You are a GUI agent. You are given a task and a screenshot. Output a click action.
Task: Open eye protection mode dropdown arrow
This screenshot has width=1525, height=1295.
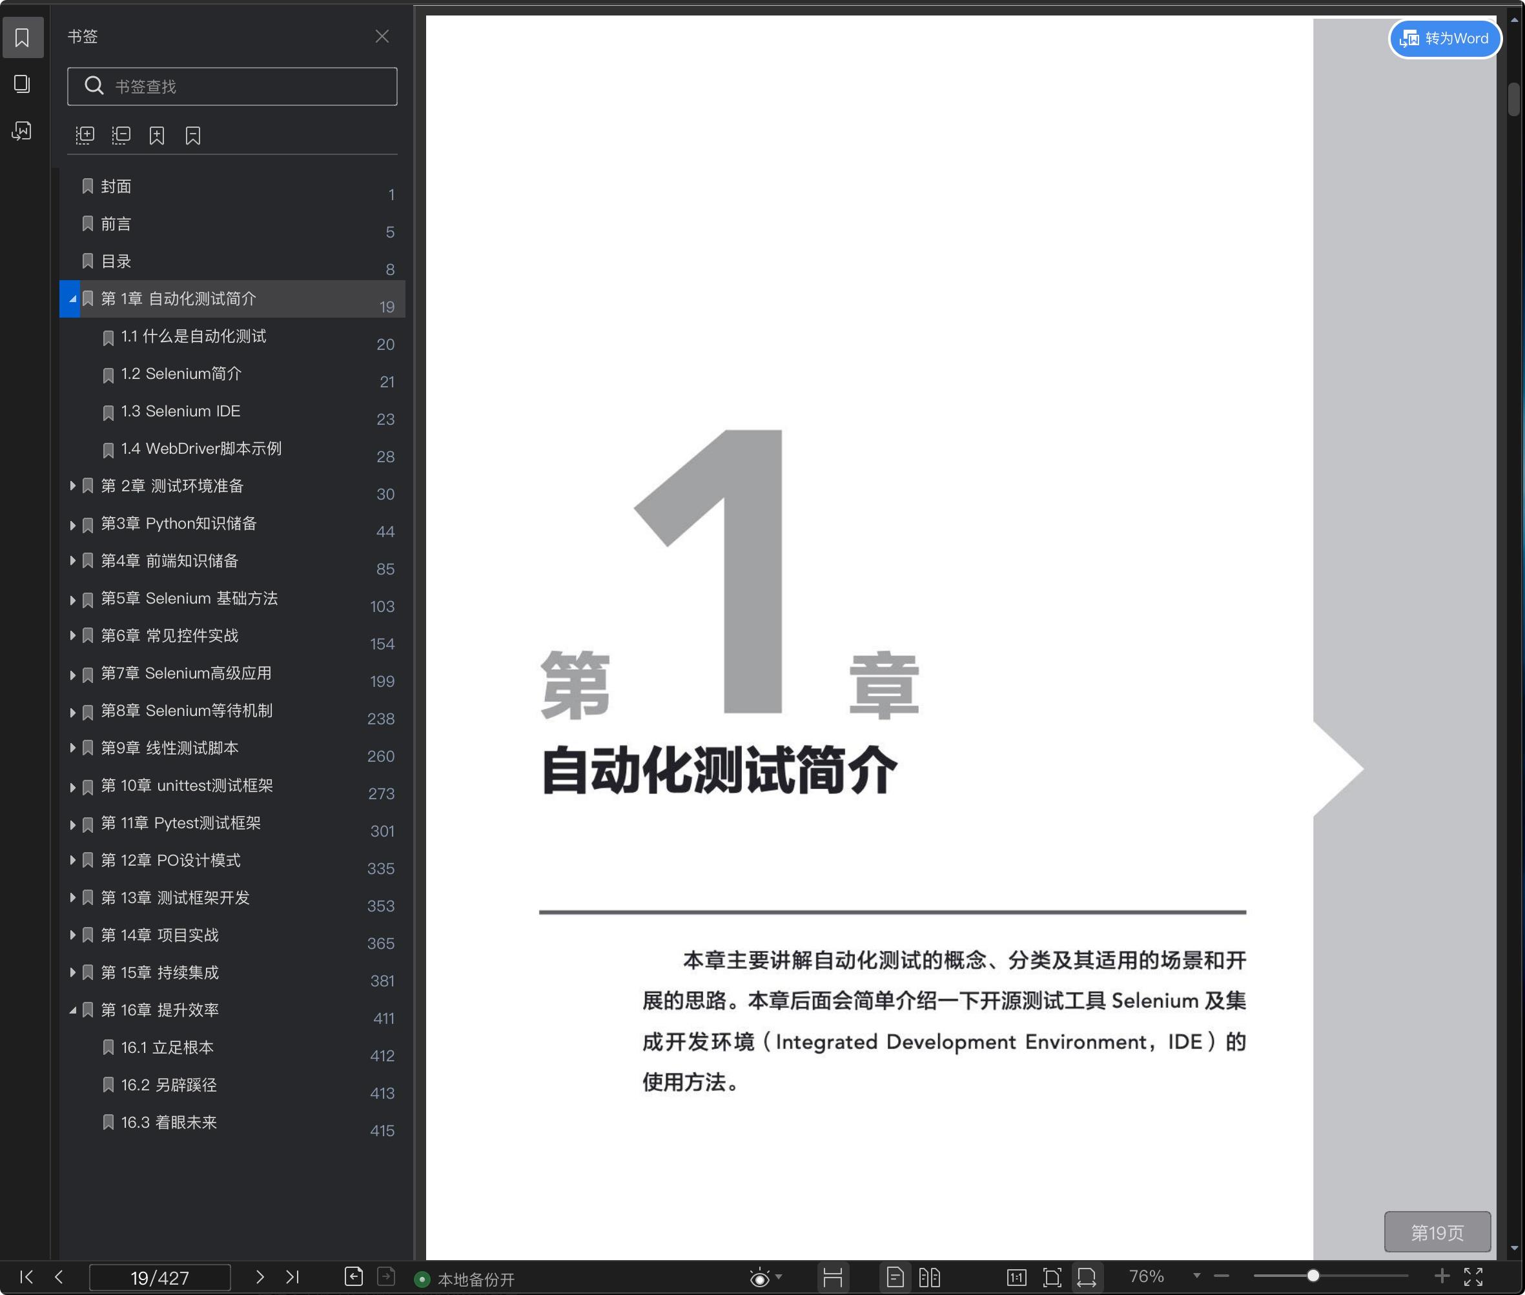pos(779,1277)
